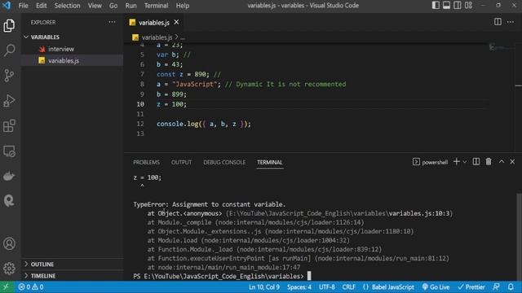
Task: Open notifications bell in status bar
Action: (x=511, y=287)
